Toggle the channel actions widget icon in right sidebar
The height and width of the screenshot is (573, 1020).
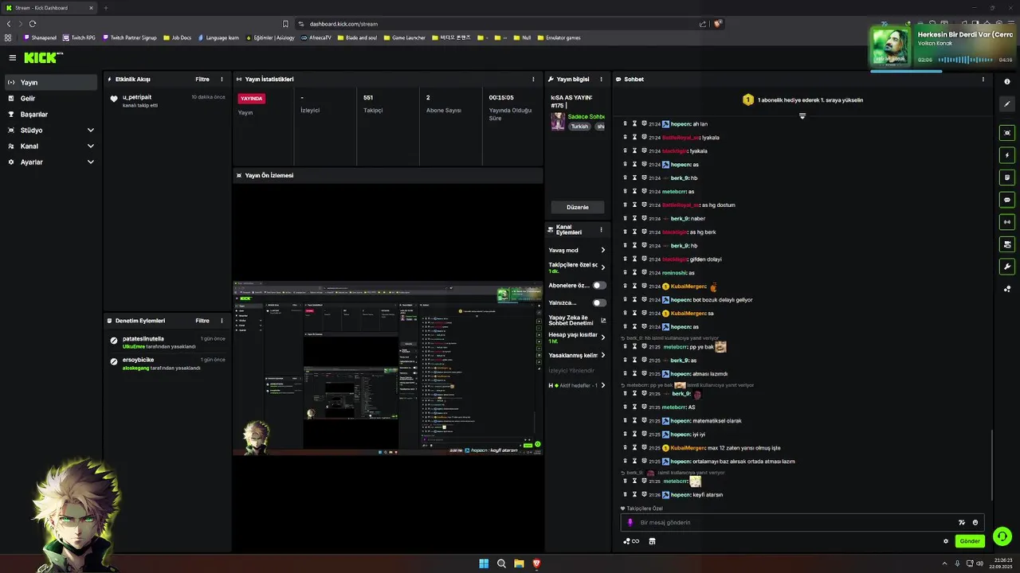coord(1007,244)
